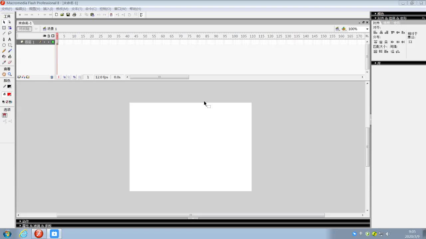Image resolution: width=426 pixels, height=239 pixels.
Task: Select the Line tool
Action: (4, 34)
